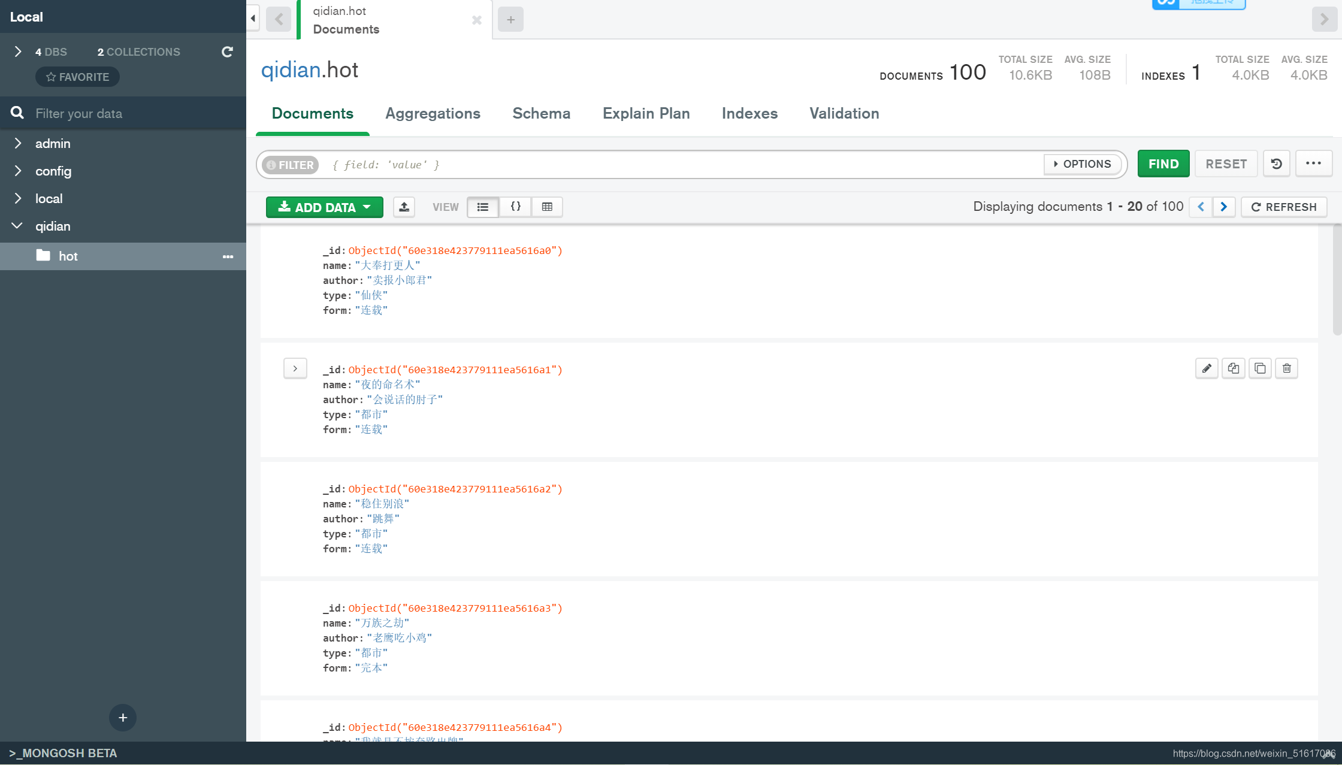Click the green FIND button
Image resolution: width=1342 pixels, height=765 pixels.
(1163, 164)
